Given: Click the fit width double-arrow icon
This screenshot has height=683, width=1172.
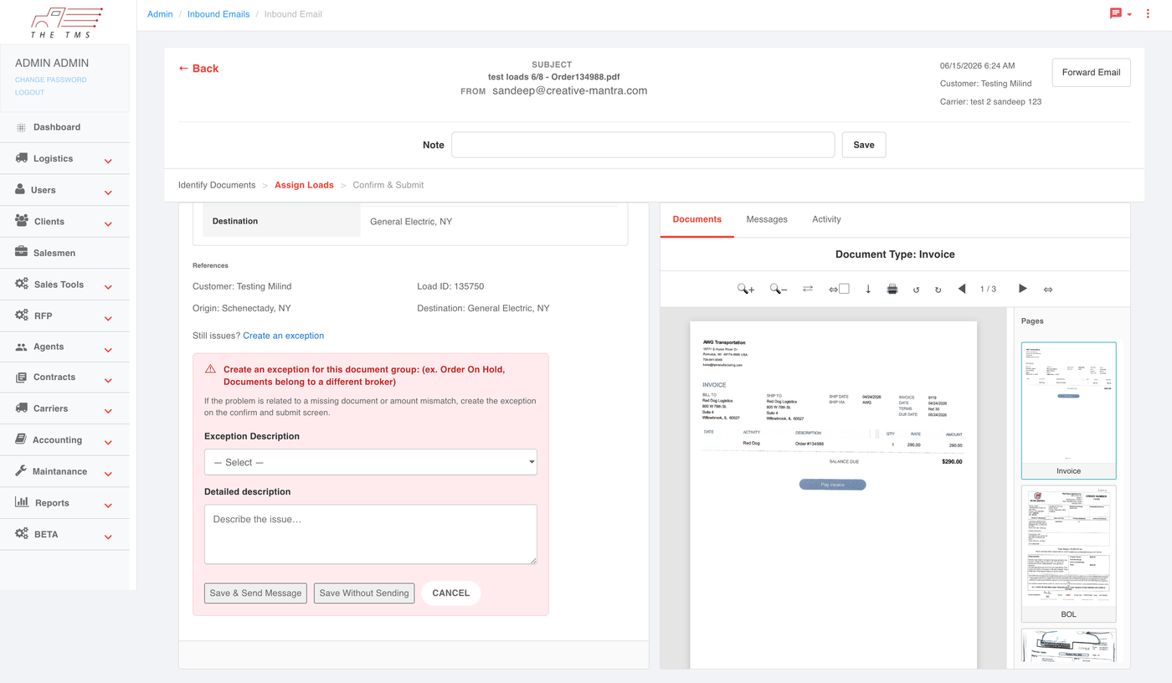Looking at the screenshot, I should 1048,289.
